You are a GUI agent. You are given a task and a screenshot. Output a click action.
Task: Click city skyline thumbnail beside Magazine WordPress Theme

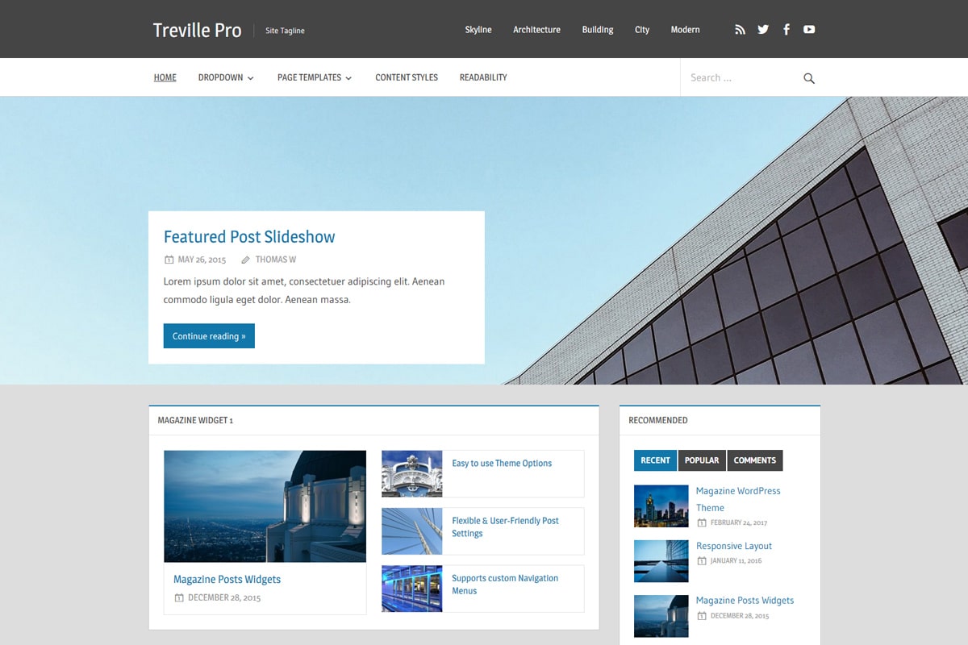pos(661,506)
